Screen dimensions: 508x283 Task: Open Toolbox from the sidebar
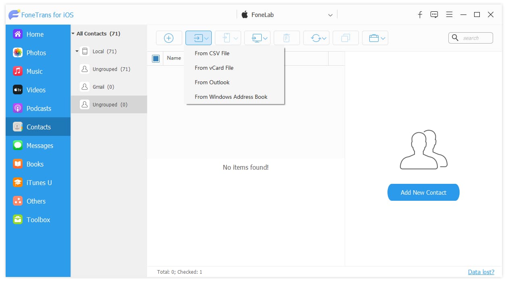click(x=38, y=220)
